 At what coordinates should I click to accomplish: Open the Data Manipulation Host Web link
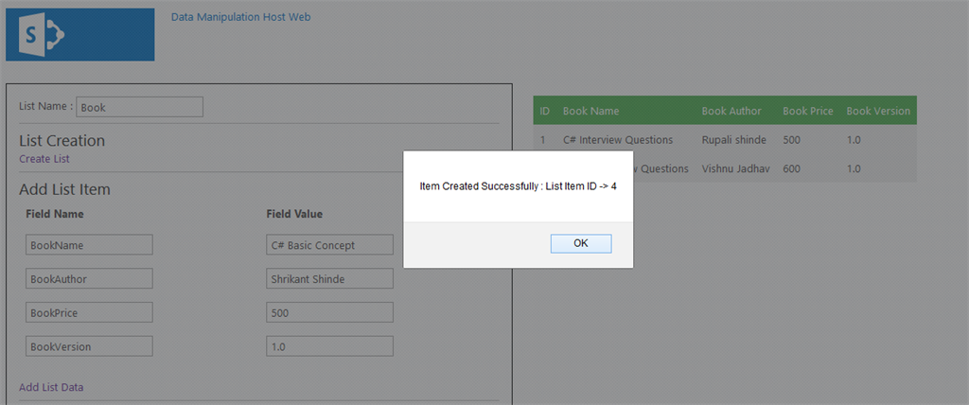(240, 17)
